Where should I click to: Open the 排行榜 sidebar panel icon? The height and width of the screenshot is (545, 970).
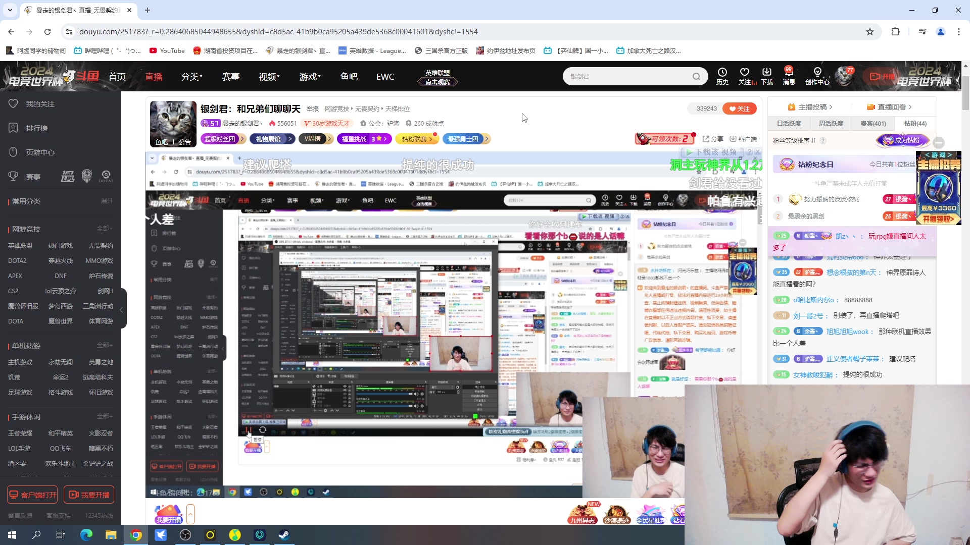click(x=13, y=128)
